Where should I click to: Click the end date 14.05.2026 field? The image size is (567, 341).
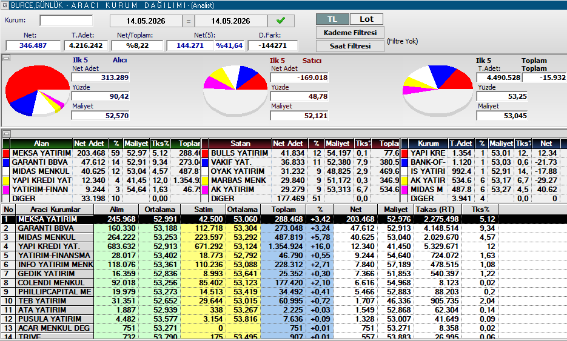[x=230, y=21]
